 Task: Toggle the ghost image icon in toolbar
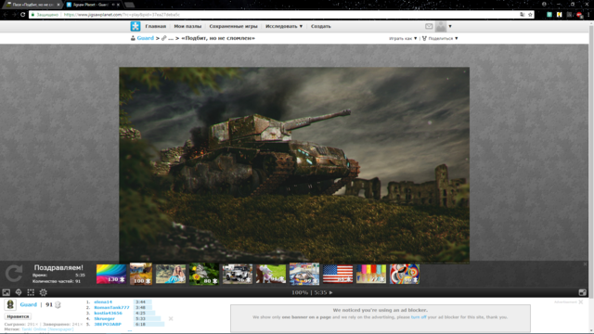(x=19, y=292)
